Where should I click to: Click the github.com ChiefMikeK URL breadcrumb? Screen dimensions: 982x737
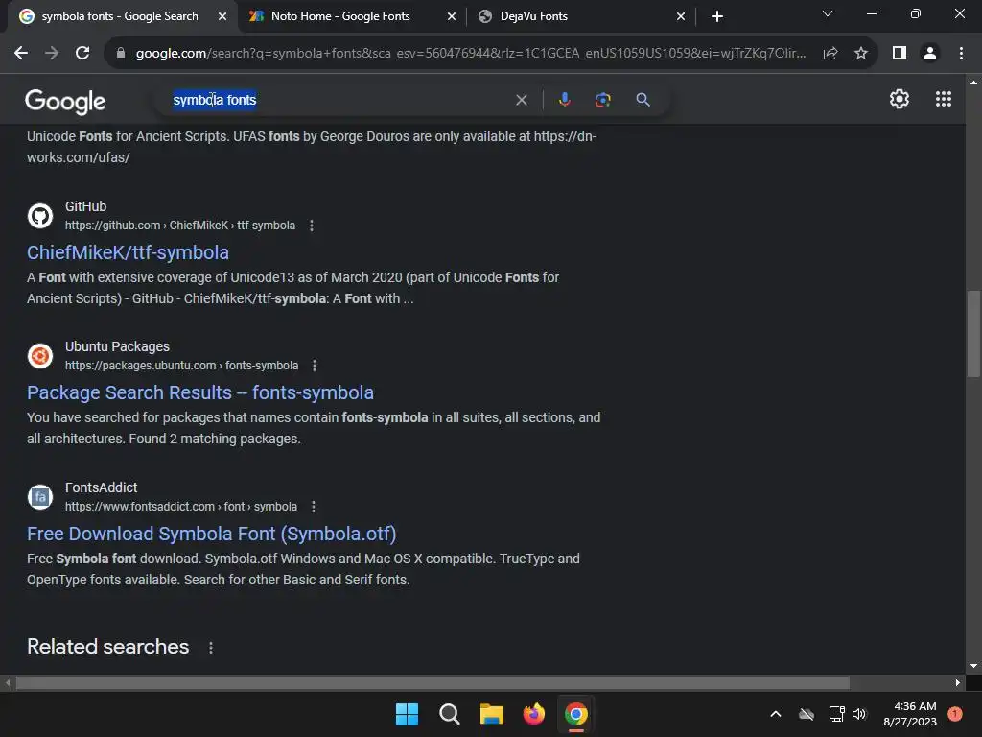179,226
